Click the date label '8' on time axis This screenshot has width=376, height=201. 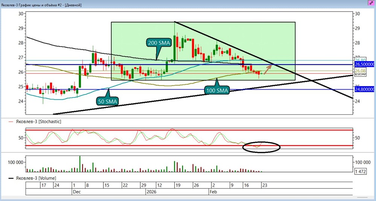[x=88, y=186]
